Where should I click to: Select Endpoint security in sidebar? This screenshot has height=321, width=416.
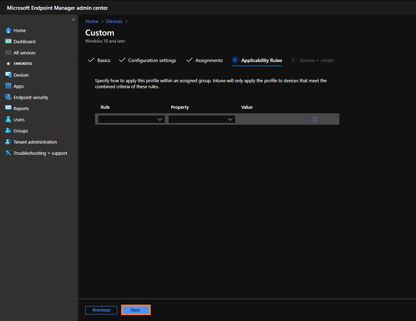tap(31, 98)
